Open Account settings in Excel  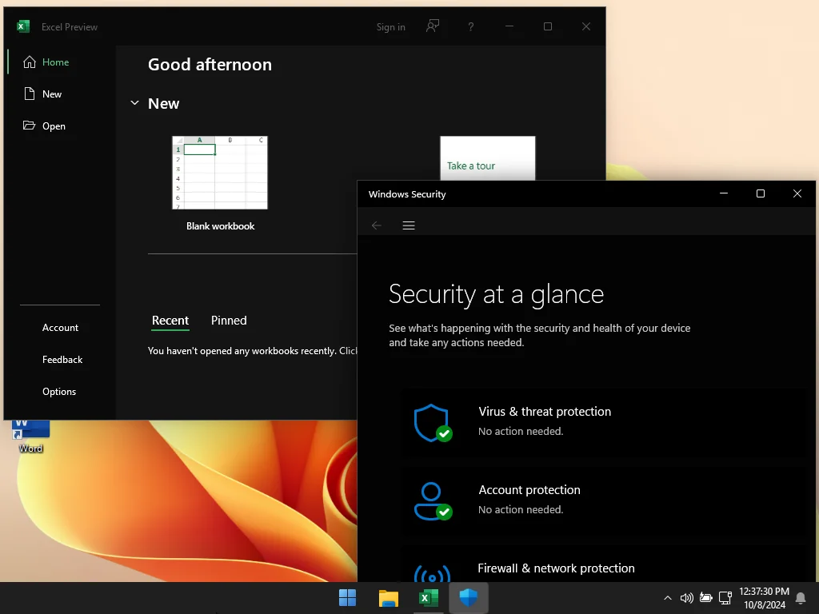pyautogui.click(x=60, y=327)
